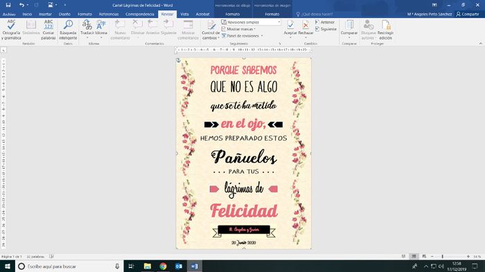Open the Undo history dropdown arrow
The image size is (485, 272).
click(x=28, y=5)
